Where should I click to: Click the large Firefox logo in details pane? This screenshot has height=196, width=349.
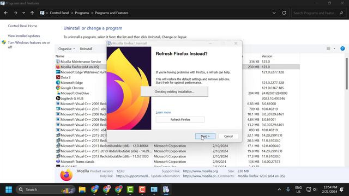(x=66, y=175)
